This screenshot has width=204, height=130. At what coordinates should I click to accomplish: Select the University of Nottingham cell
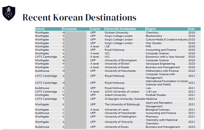pyautogui.click(x=125, y=117)
